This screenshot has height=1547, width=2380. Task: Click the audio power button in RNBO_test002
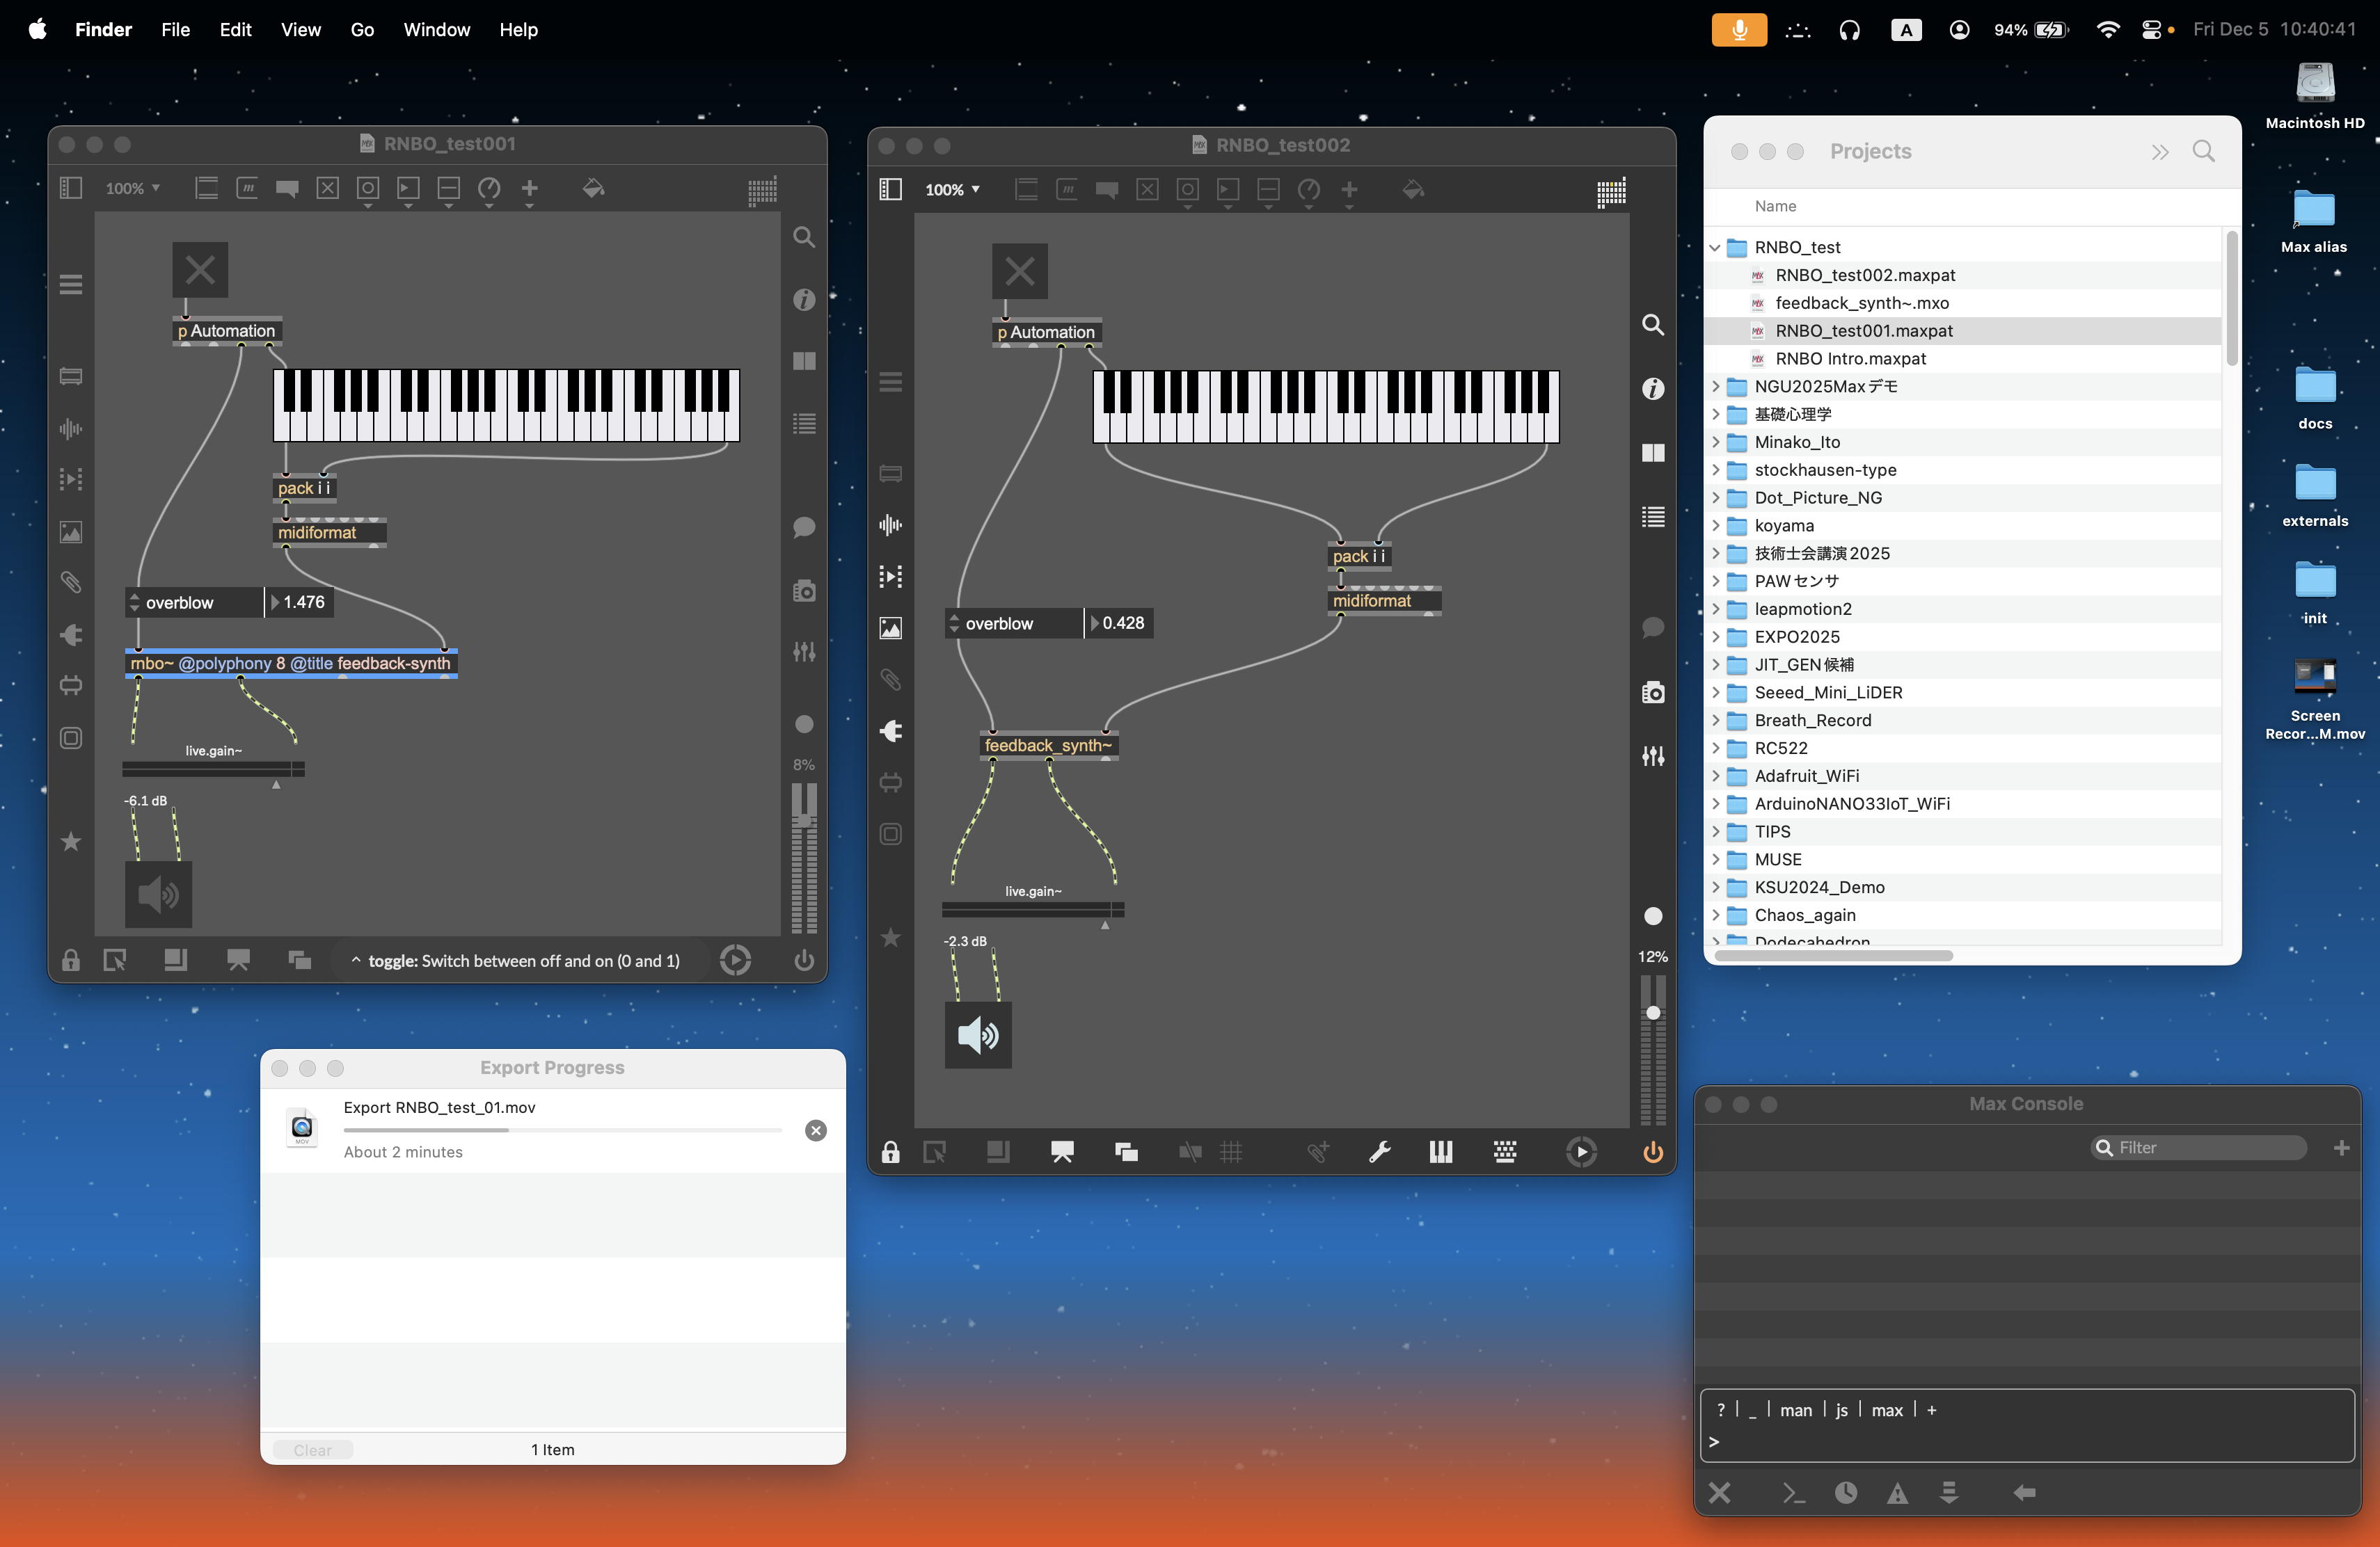[x=1652, y=1153]
